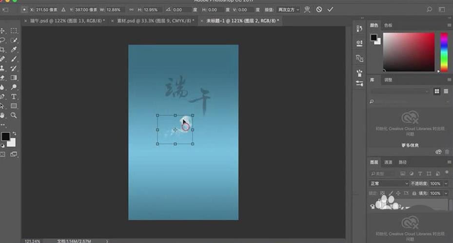Screen dimensions: 453x243
Task: Select the Rectangular Marquee tool
Action: click(14, 31)
